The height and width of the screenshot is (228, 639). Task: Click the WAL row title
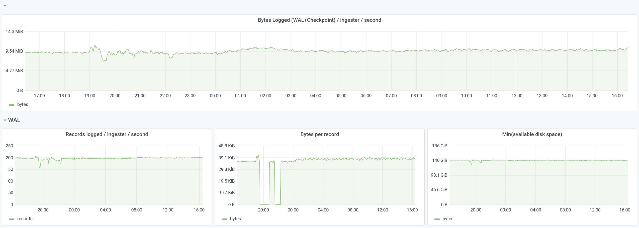(x=14, y=120)
